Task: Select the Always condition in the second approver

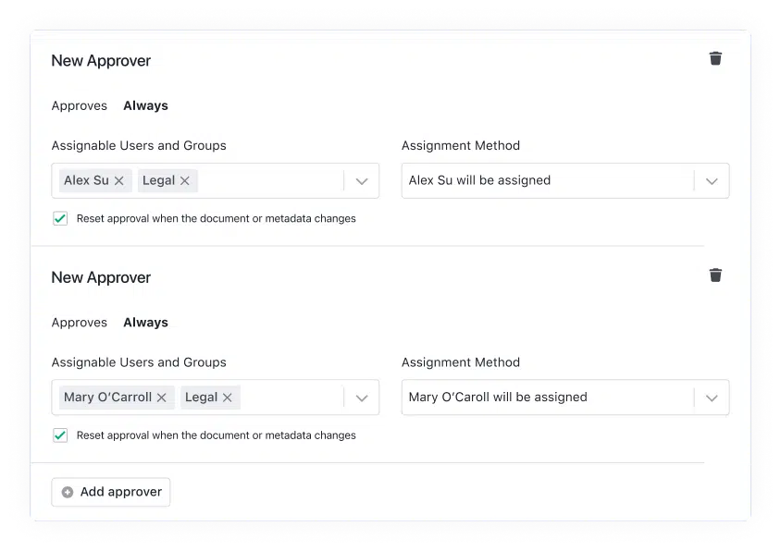Action: pos(145,322)
